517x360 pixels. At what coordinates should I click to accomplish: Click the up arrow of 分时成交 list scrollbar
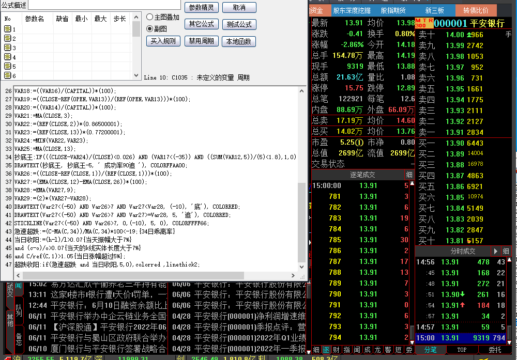tap(509, 260)
